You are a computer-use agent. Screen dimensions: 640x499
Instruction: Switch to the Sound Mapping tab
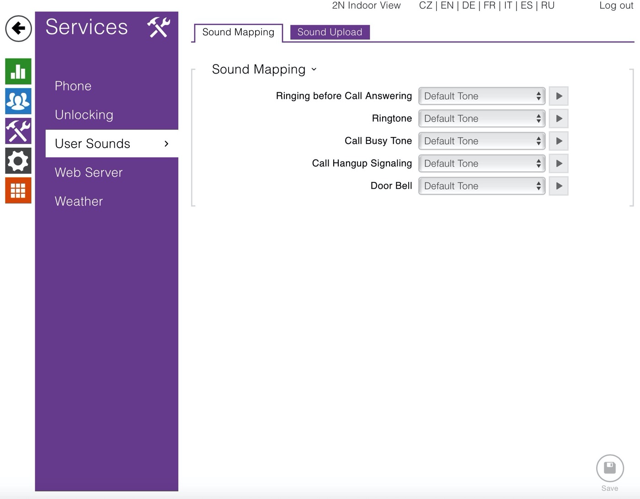pos(238,32)
